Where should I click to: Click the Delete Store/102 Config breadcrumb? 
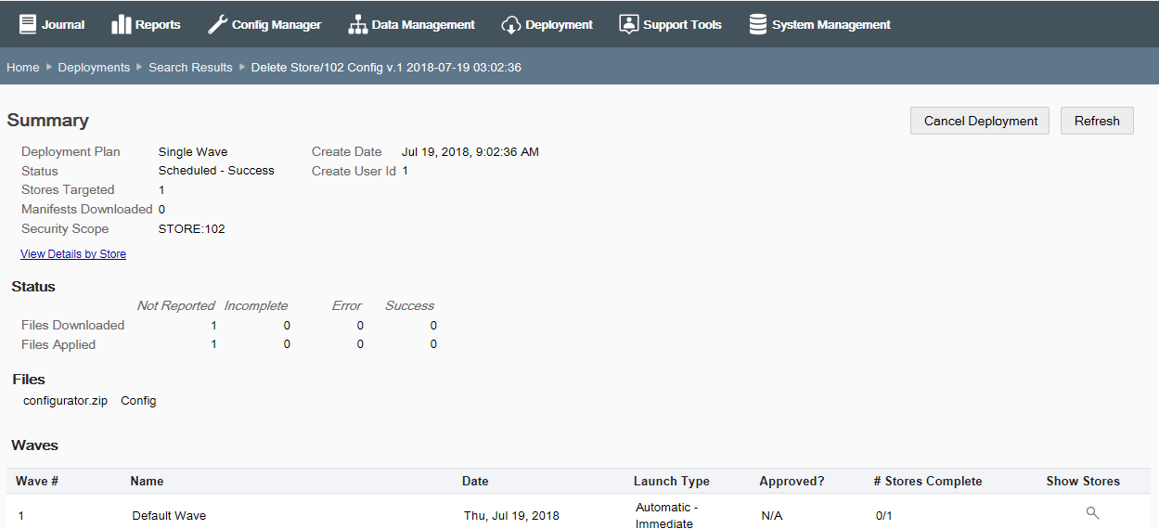tap(386, 68)
